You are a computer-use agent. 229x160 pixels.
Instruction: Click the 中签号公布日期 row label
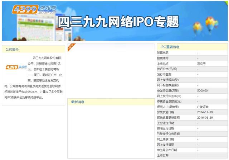pyautogui.click(x=167, y=150)
